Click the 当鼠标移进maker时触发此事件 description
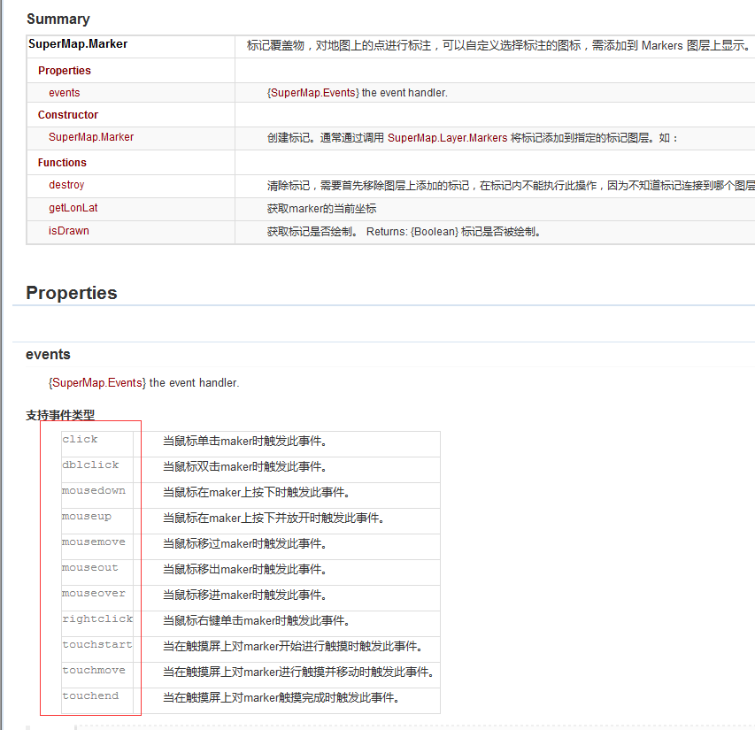This screenshot has height=730, width=755. 244,596
